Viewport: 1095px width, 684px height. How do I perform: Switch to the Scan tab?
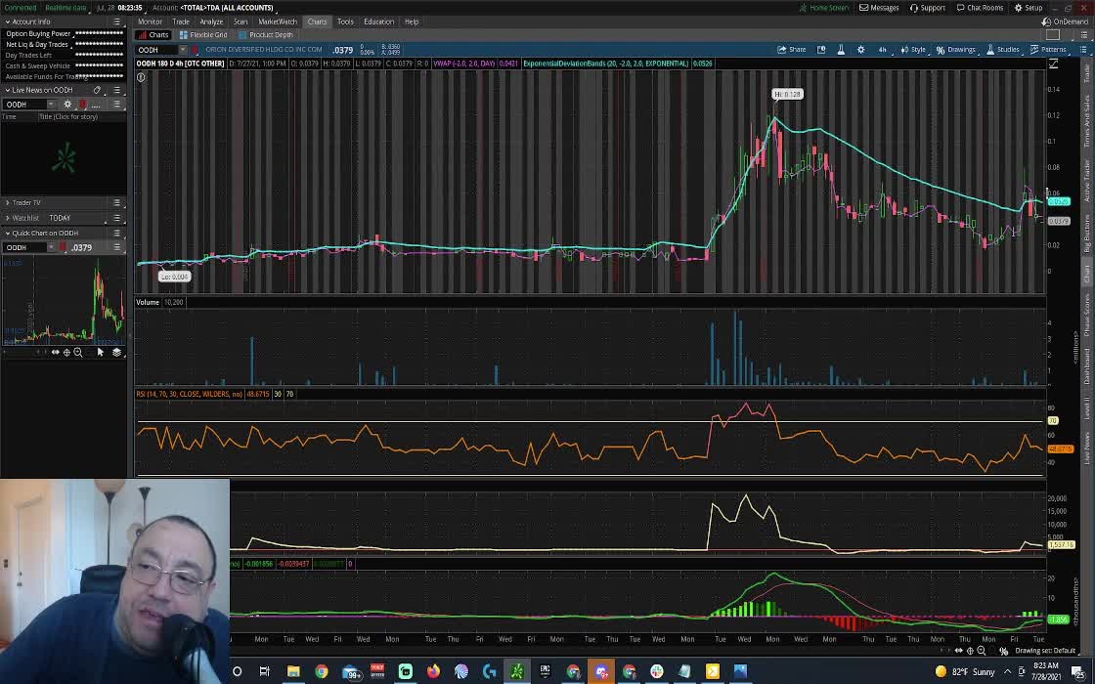[x=241, y=21]
